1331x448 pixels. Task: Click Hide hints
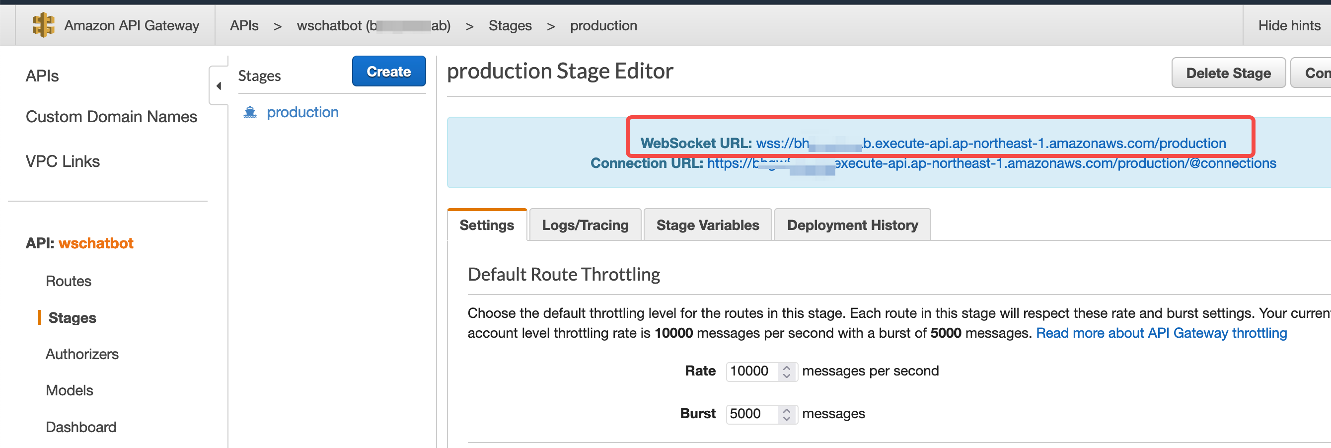(1289, 25)
